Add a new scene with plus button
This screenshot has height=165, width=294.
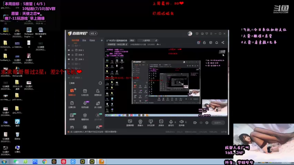(x=102, y=40)
